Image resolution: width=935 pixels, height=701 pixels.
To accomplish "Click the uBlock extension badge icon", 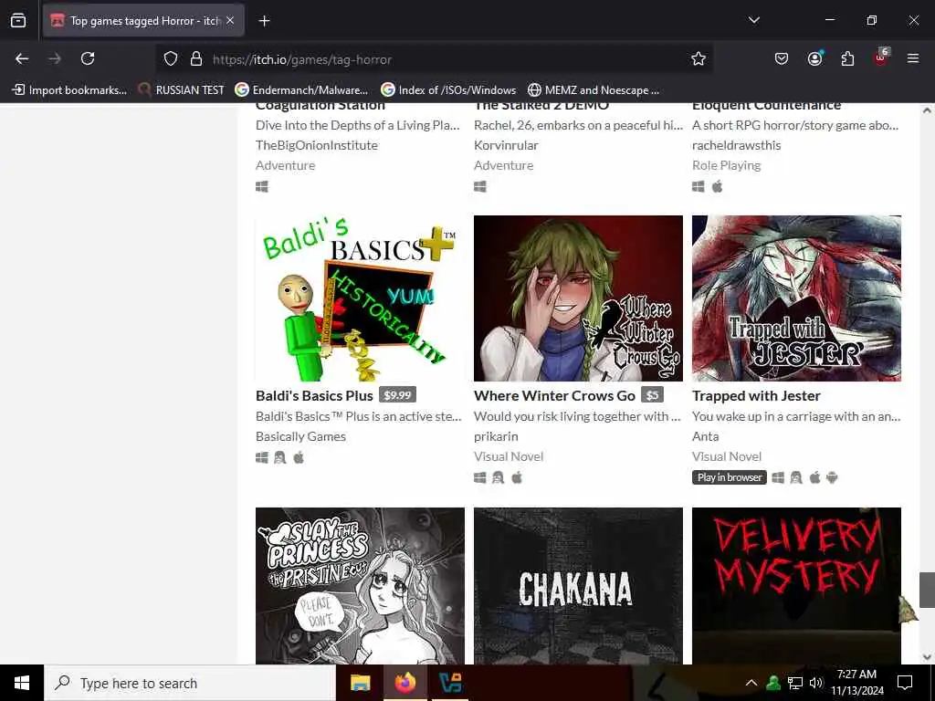I will coord(881,58).
